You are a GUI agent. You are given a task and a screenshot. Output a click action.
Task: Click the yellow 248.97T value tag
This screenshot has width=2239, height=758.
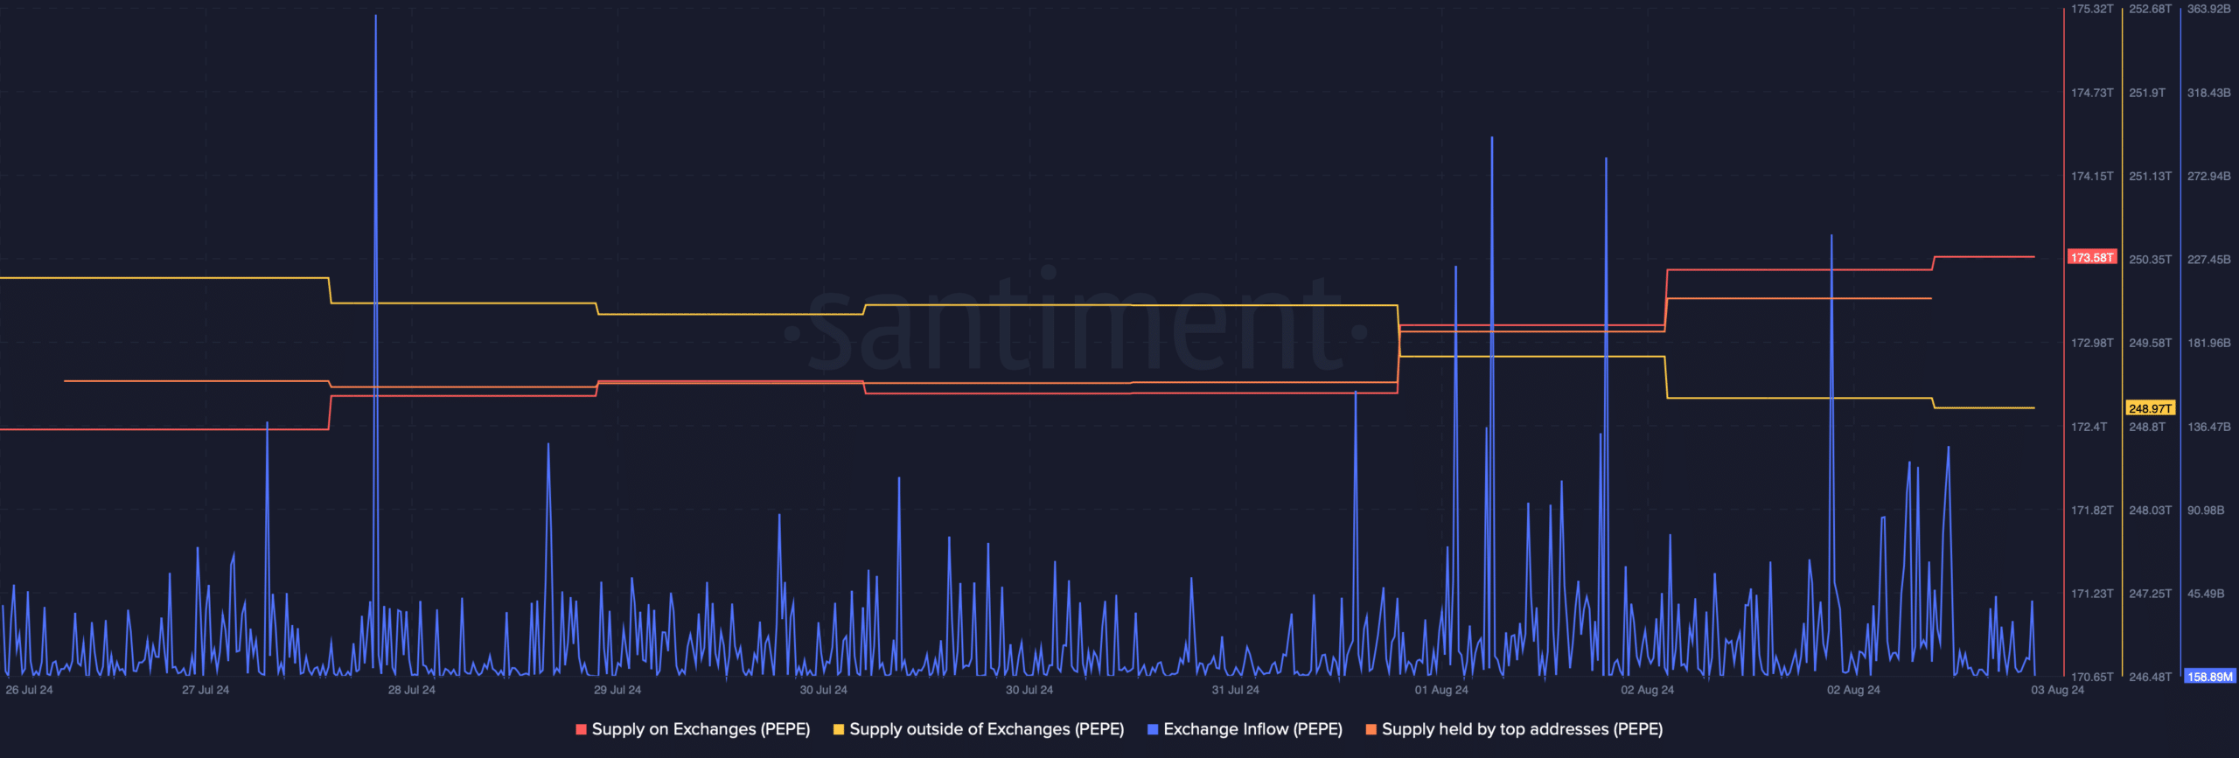tap(2150, 408)
